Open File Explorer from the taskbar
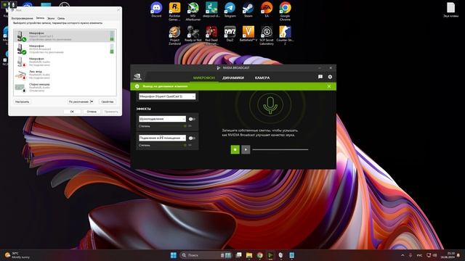Screen dimensions: 465x261 [x=249, y=255]
